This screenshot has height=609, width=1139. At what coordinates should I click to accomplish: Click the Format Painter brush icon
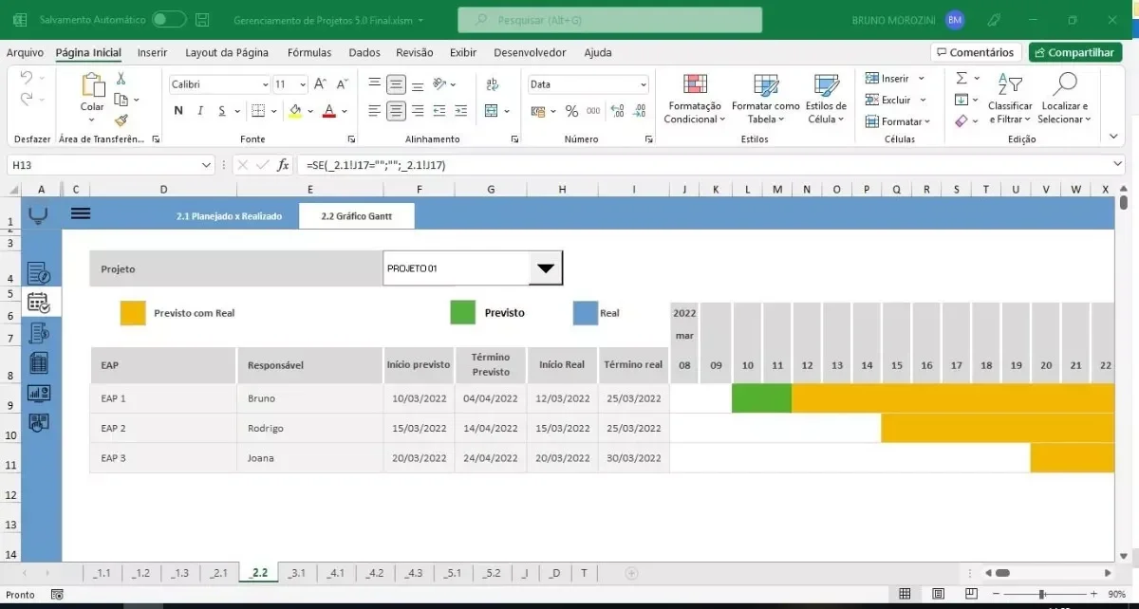click(x=121, y=120)
